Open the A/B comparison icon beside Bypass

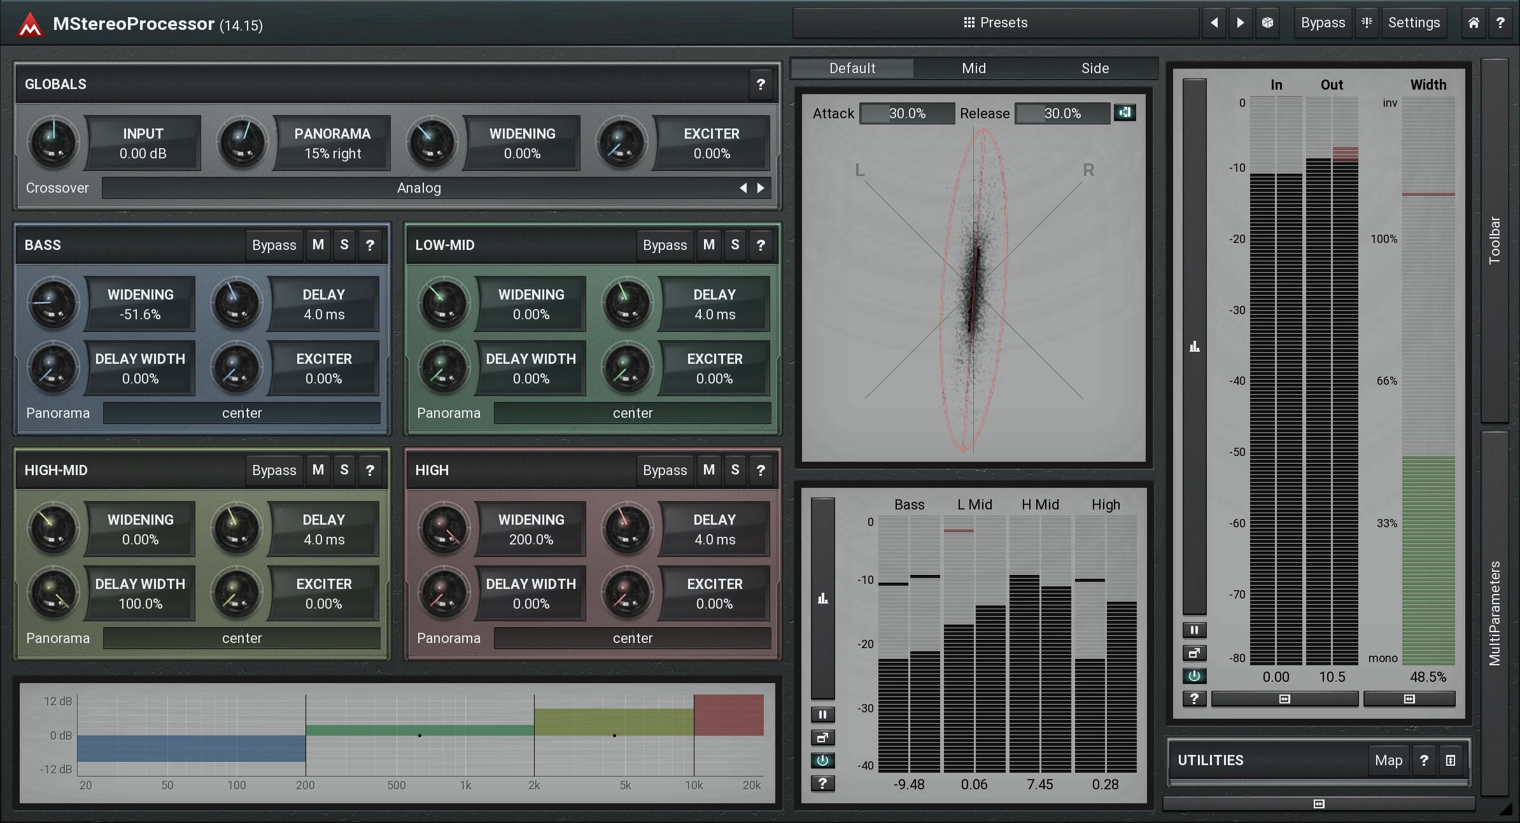click(x=1367, y=23)
